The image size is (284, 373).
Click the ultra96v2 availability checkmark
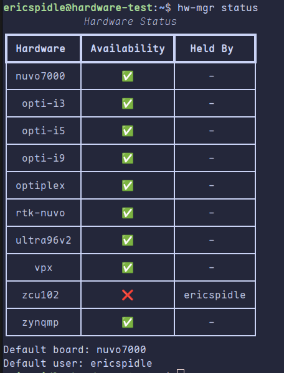(x=128, y=241)
